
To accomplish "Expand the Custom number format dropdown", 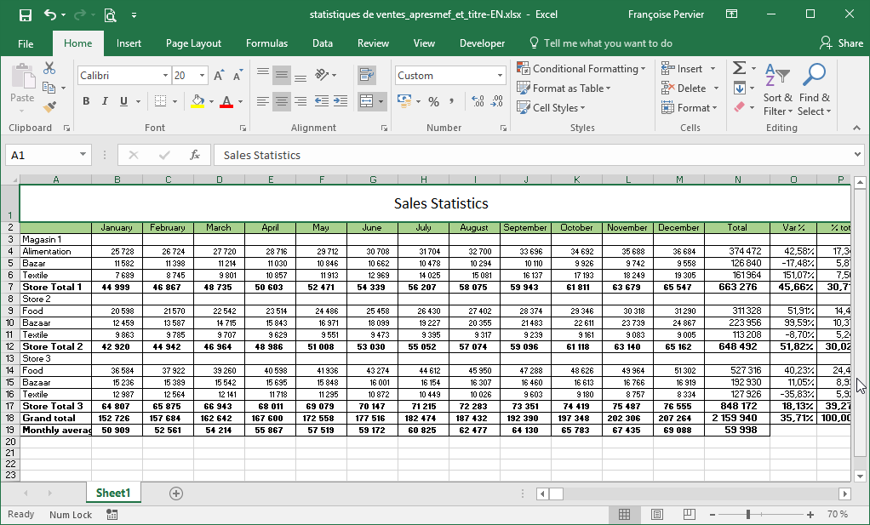I will click(500, 76).
